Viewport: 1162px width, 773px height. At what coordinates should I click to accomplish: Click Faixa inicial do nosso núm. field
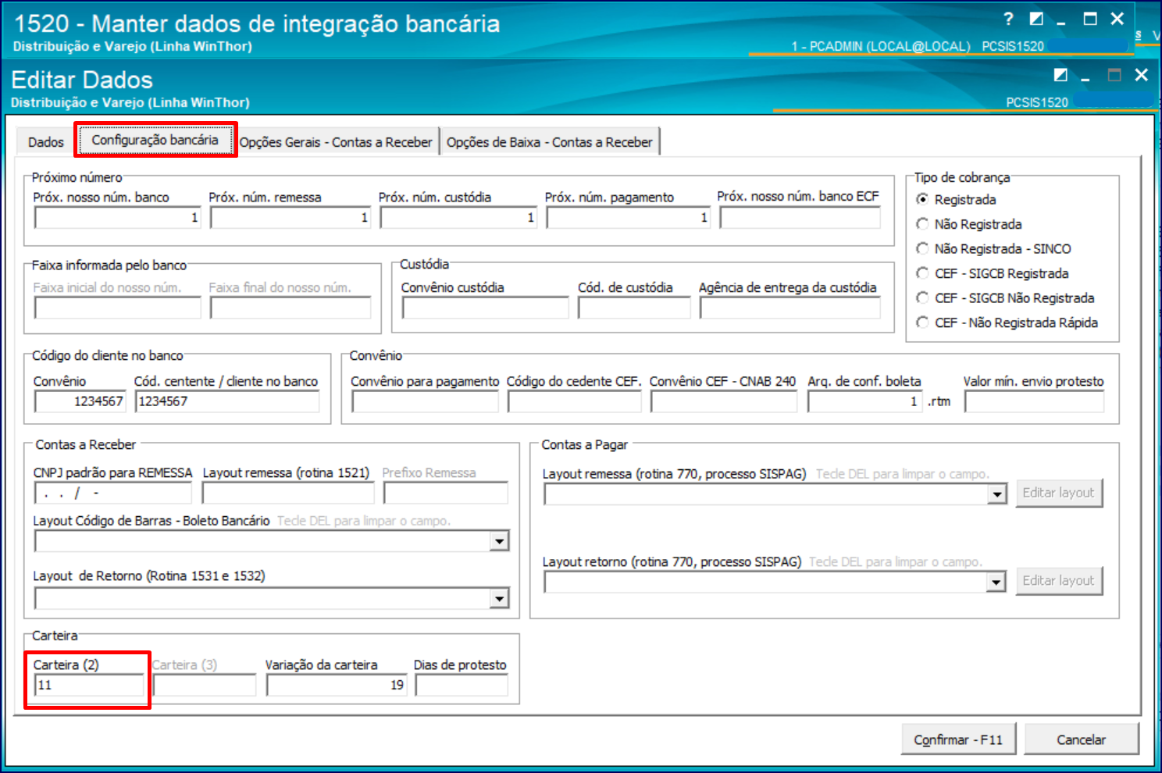click(117, 308)
